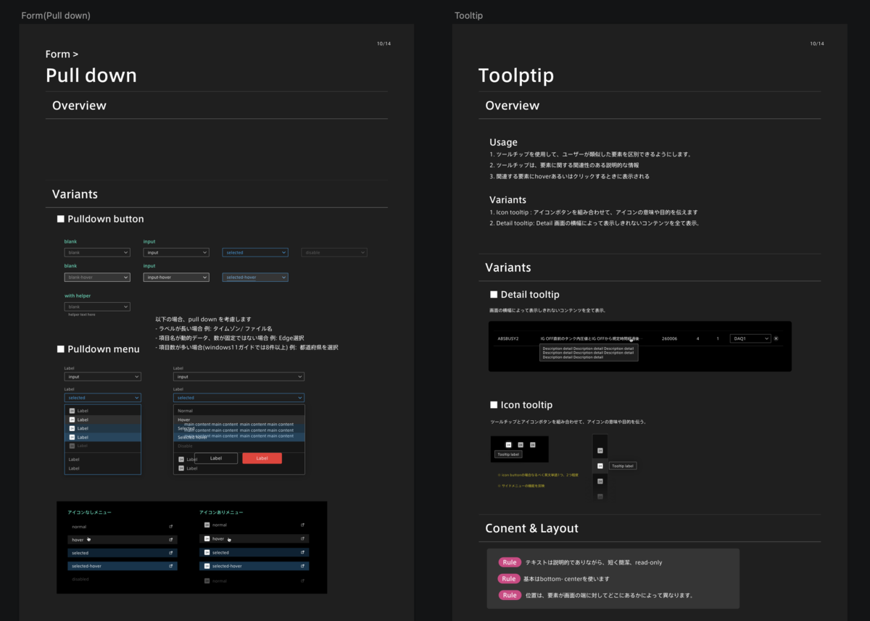This screenshot has height=621, width=870.
Task: Click the 'Rule' badge next to 基本はbottom- center
Action: (x=508, y=578)
